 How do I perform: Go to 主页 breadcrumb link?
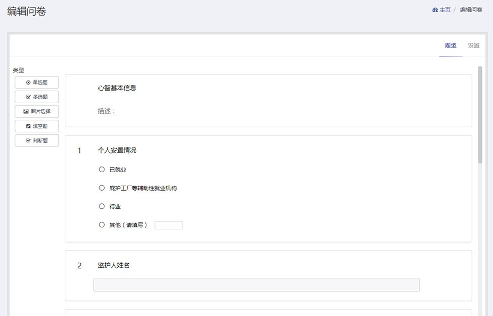pos(445,10)
